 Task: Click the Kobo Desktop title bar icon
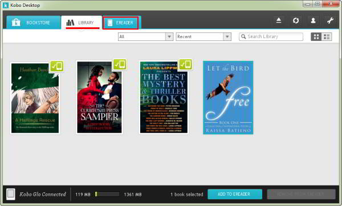point(6,5)
